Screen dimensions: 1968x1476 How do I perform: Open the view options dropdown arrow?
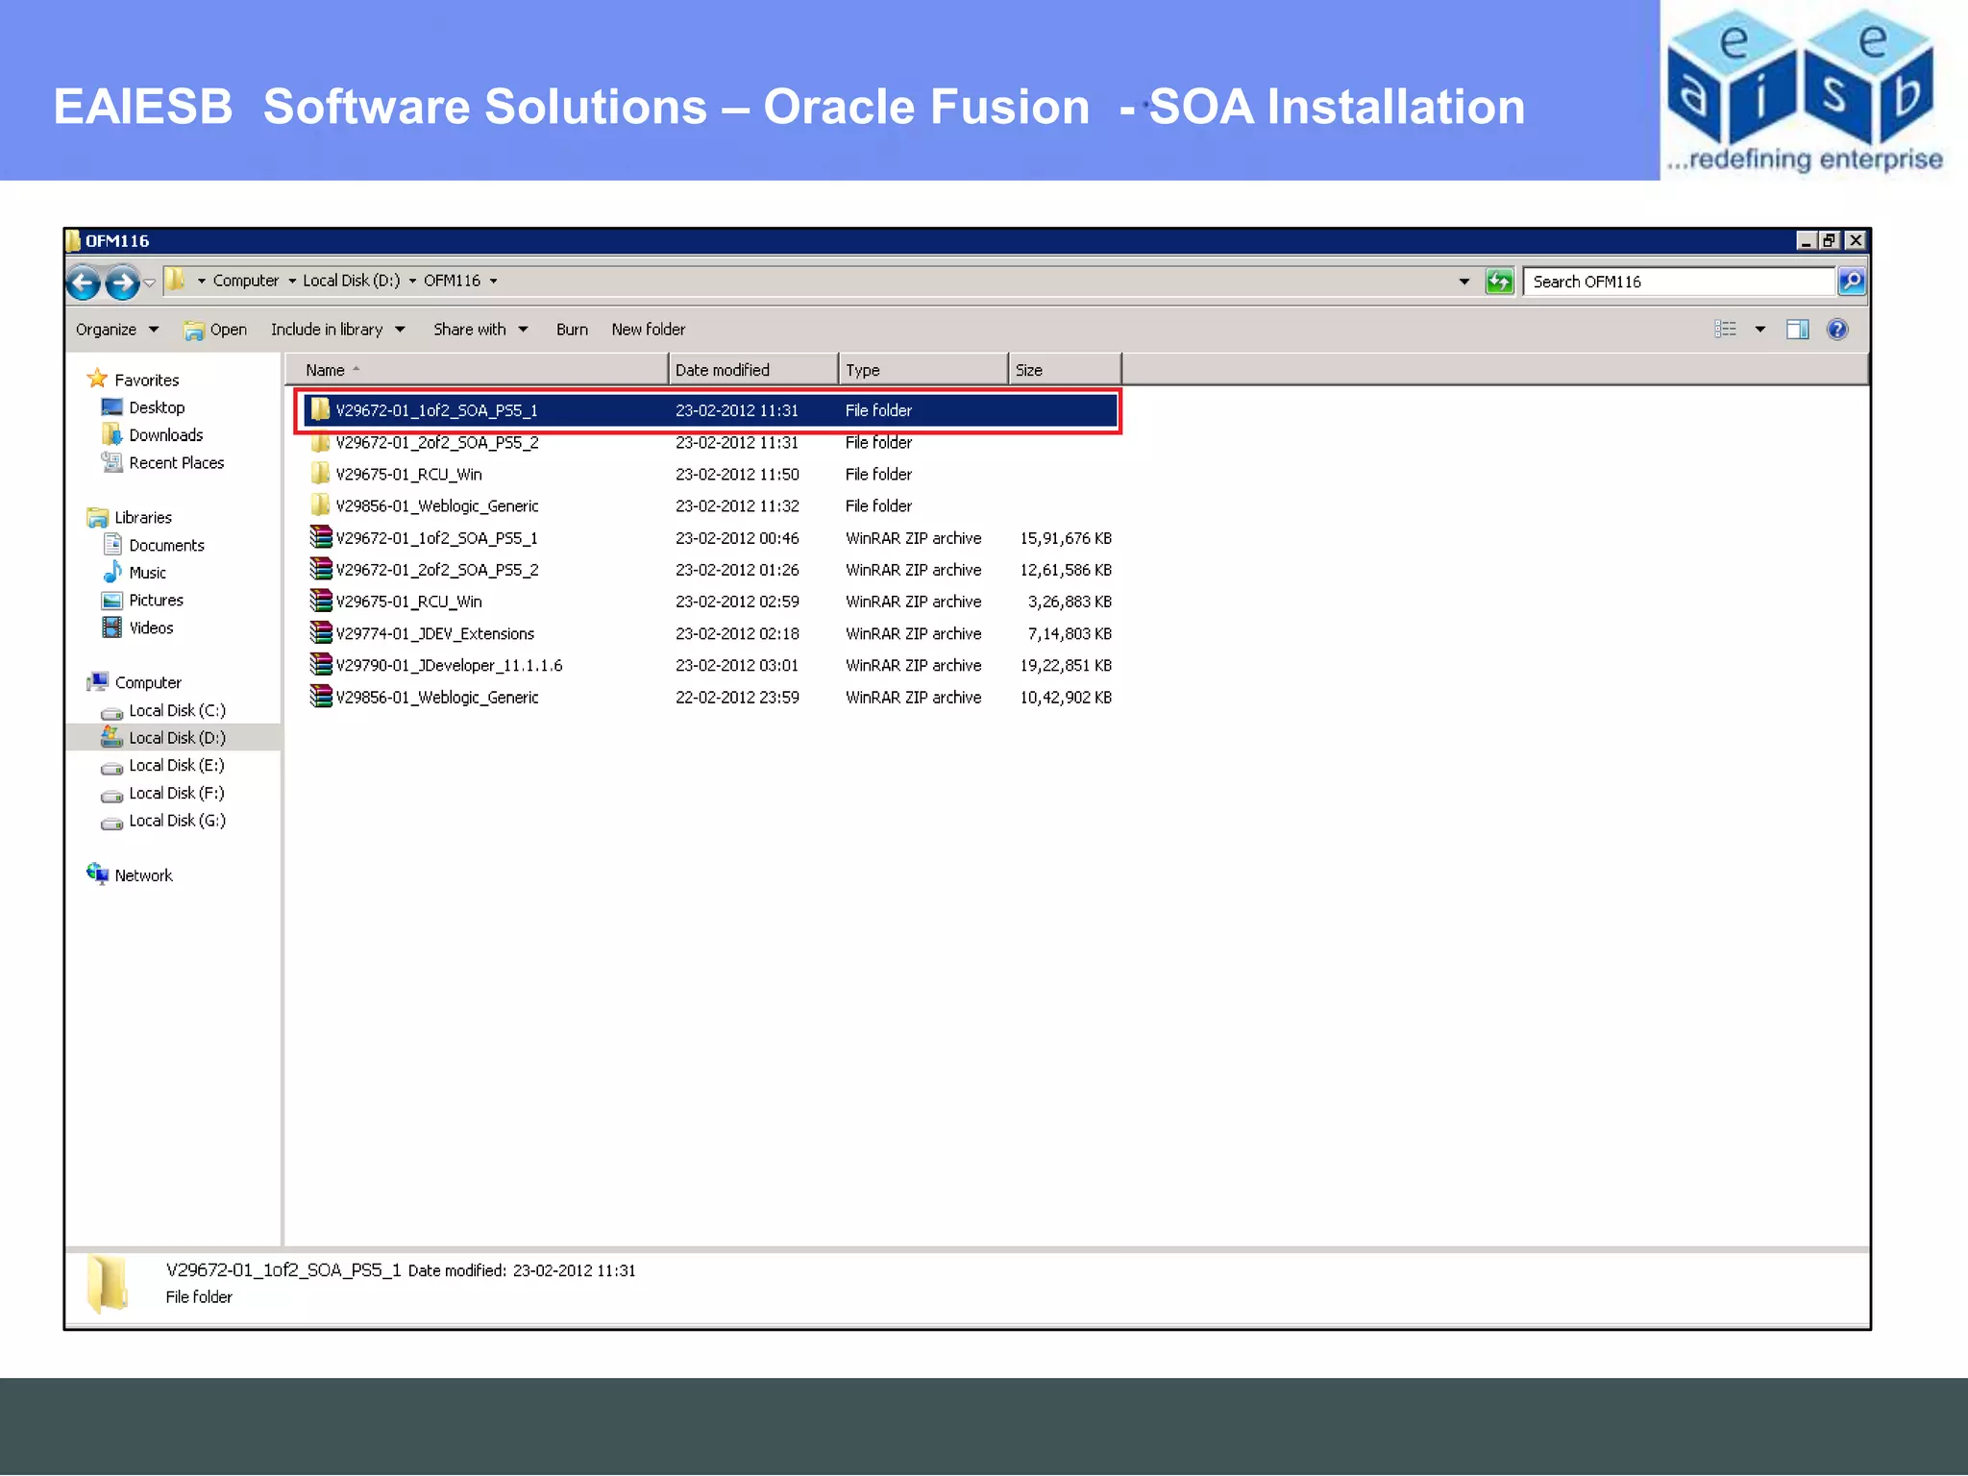pyautogui.click(x=1759, y=330)
